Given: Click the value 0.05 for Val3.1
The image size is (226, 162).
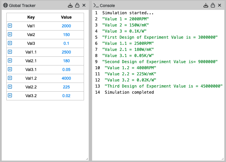Looking at the screenshot, I should coord(66,70).
